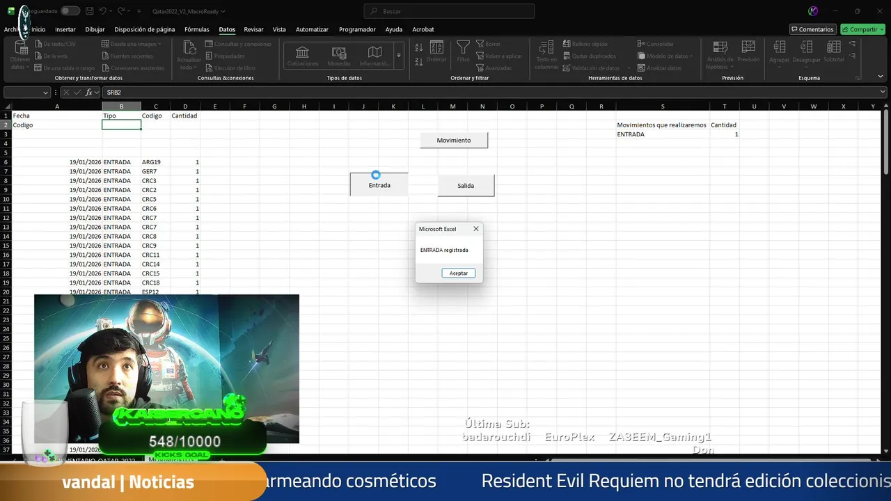
Task: Toggle the Autoguardado switch
Action: (x=70, y=11)
